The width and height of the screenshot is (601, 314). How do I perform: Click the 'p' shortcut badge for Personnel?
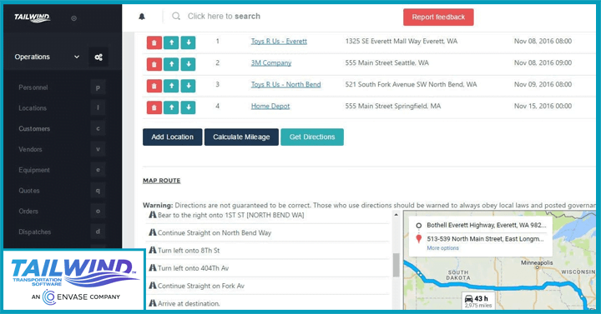click(98, 87)
